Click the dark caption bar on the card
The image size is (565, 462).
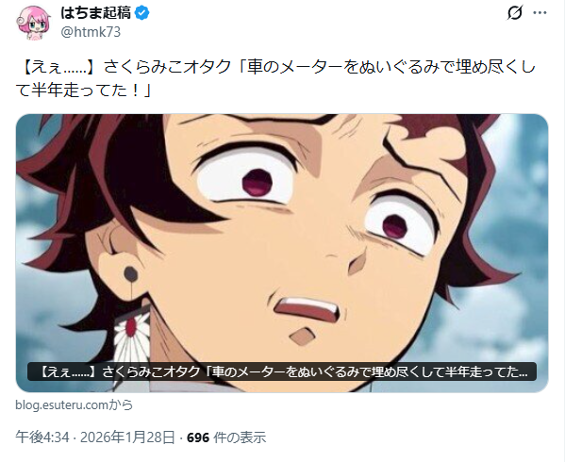coord(282,371)
